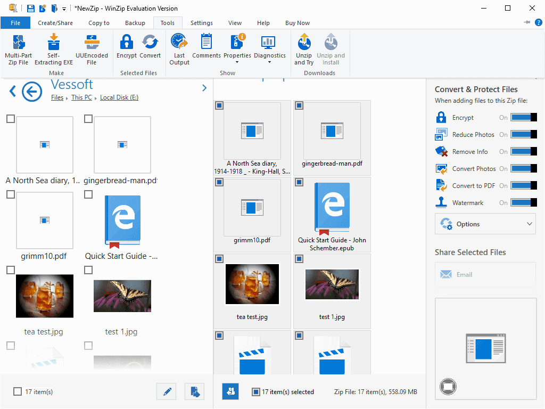The image size is (545, 409).
Task: Select test 1.jpg thumbnail in zip pane
Action: point(332,284)
